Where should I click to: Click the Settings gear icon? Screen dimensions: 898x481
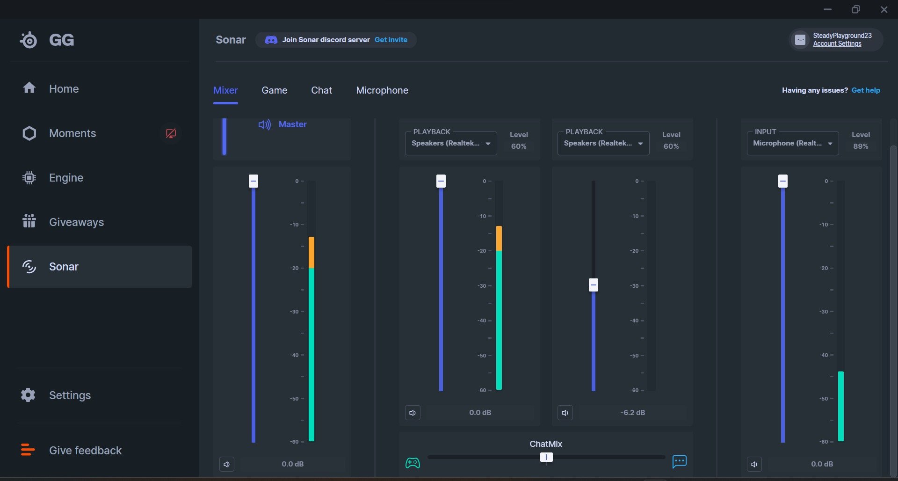[x=28, y=395]
